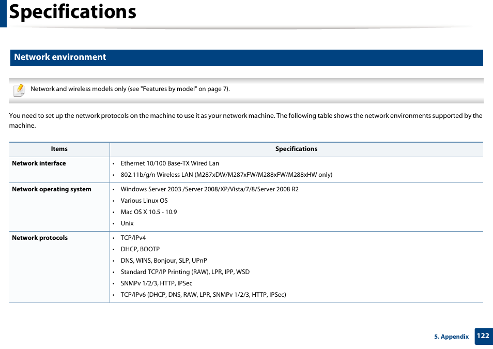
Task: Click the "Unix" bullet item
Action: 127,223
